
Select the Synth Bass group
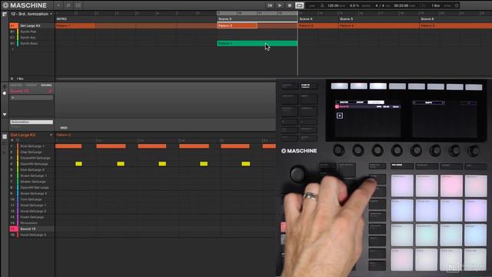pos(32,44)
